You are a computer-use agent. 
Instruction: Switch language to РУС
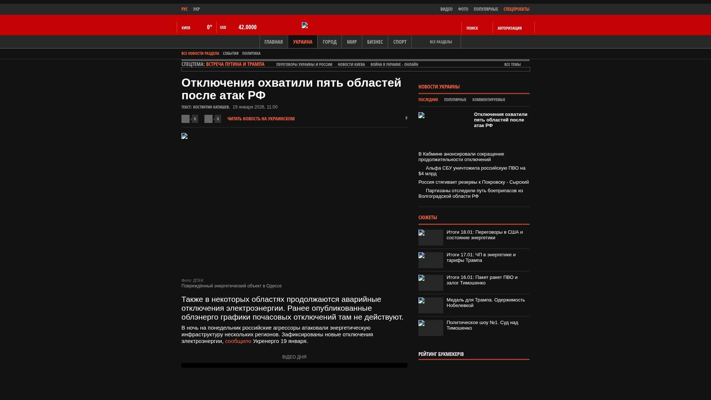point(184,9)
